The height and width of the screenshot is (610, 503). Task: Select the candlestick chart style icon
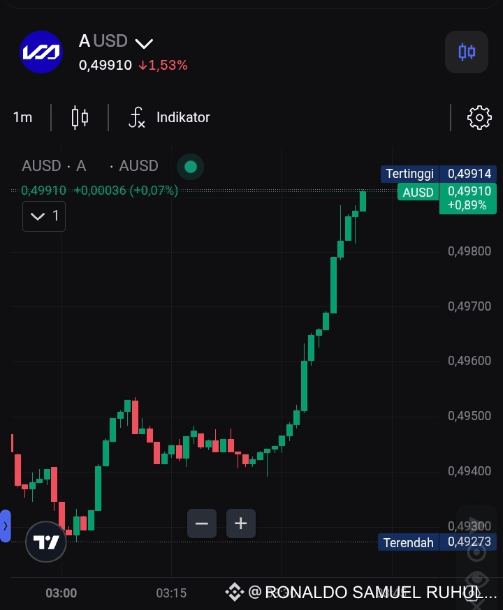click(80, 117)
